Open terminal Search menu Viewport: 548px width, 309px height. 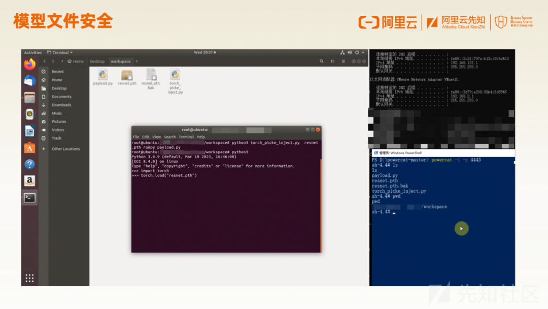(170, 137)
